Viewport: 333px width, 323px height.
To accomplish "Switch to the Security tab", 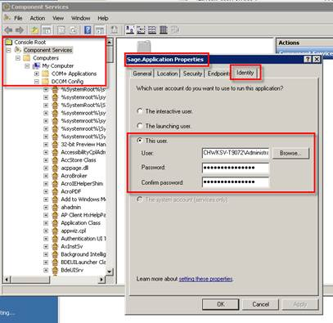I will (x=192, y=74).
